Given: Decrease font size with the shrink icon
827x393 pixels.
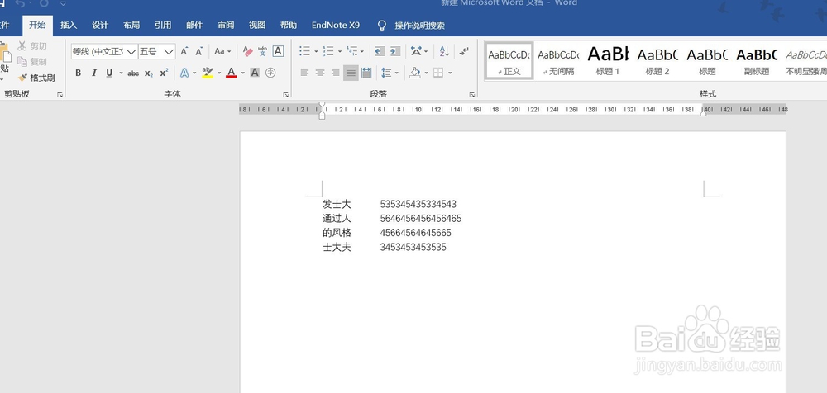Looking at the screenshot, I should (x=198, y=51).
